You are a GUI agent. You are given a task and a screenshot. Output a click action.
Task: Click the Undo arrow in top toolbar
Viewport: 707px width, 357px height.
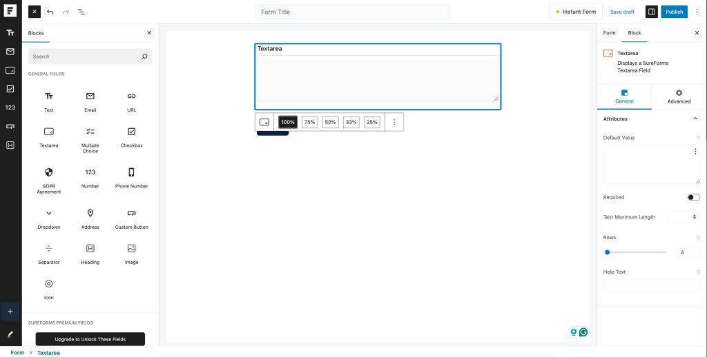click(50, 12)
